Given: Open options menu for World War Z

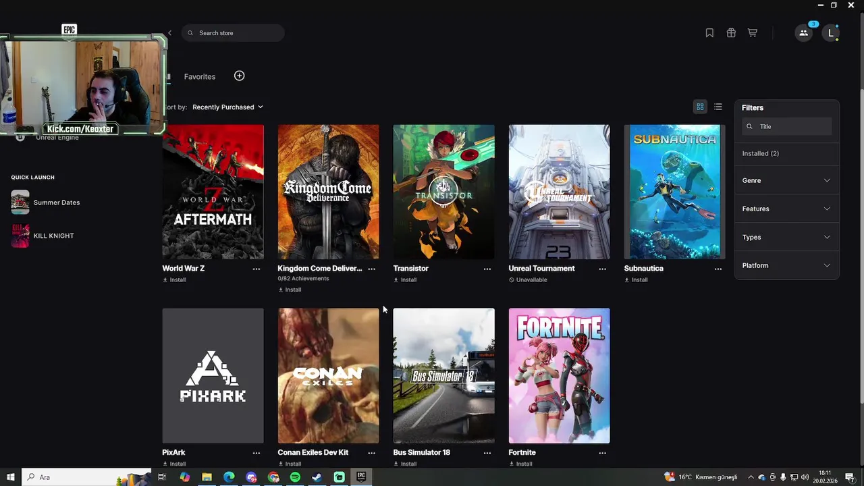Looking at the screenshot, I should coord(256,269).
